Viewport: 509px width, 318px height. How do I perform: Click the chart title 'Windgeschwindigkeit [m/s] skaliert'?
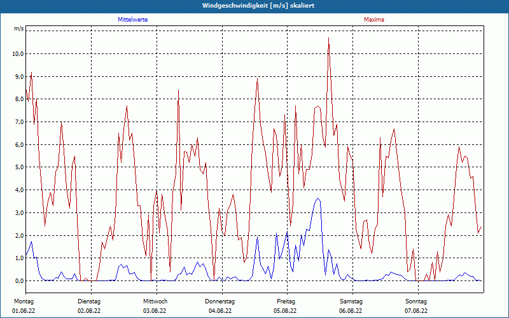tap(258, 6)
